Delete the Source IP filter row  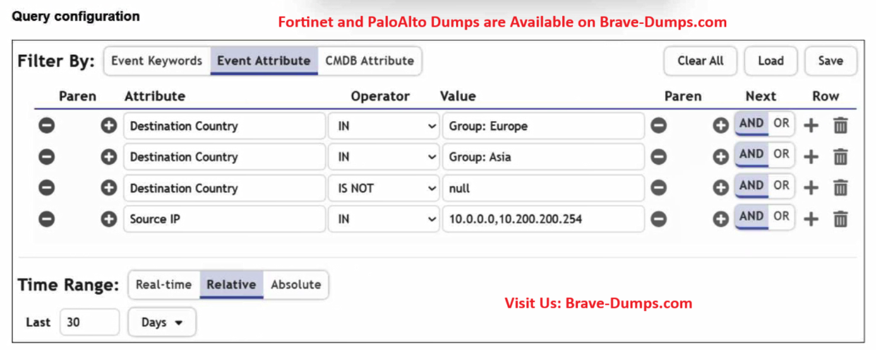pos(840,219)
